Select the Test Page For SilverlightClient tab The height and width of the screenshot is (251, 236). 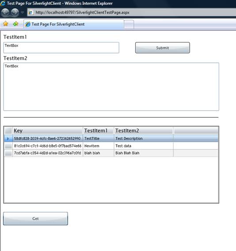pos(74,24)
